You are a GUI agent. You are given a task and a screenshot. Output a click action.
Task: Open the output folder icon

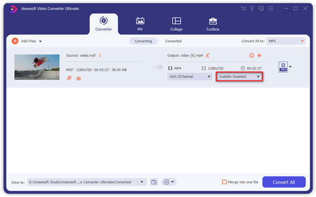point(154,182)
